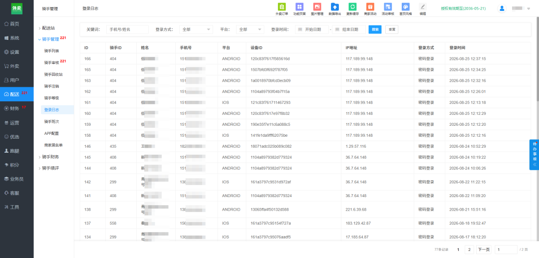The width and height of the screenshot is (539, 258).
Task: Focus the 手机号/姓名 keyword field
Action: point(127,29)
